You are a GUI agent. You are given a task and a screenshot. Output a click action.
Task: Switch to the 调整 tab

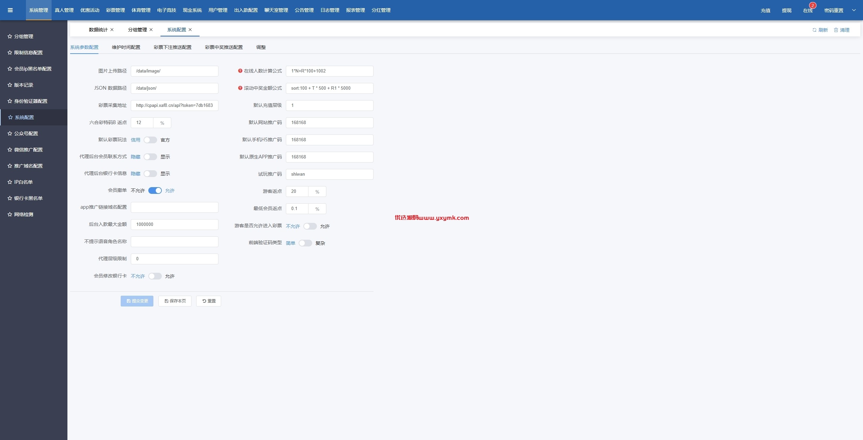261,47
